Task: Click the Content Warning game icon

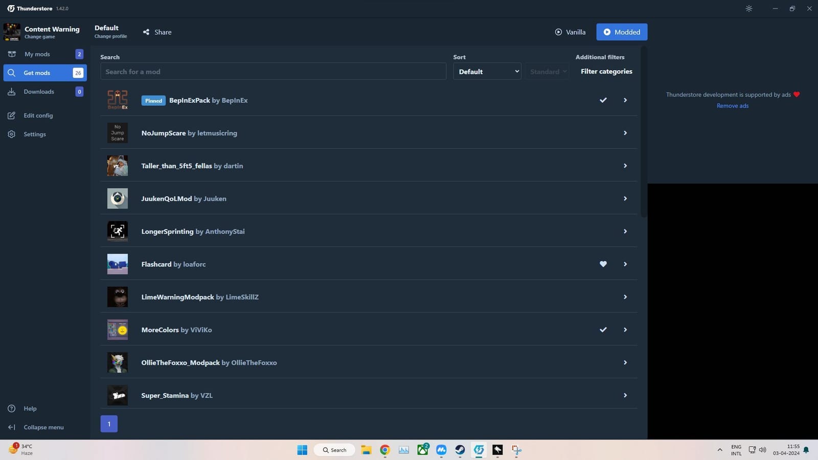Action: (x=11, y=32)
